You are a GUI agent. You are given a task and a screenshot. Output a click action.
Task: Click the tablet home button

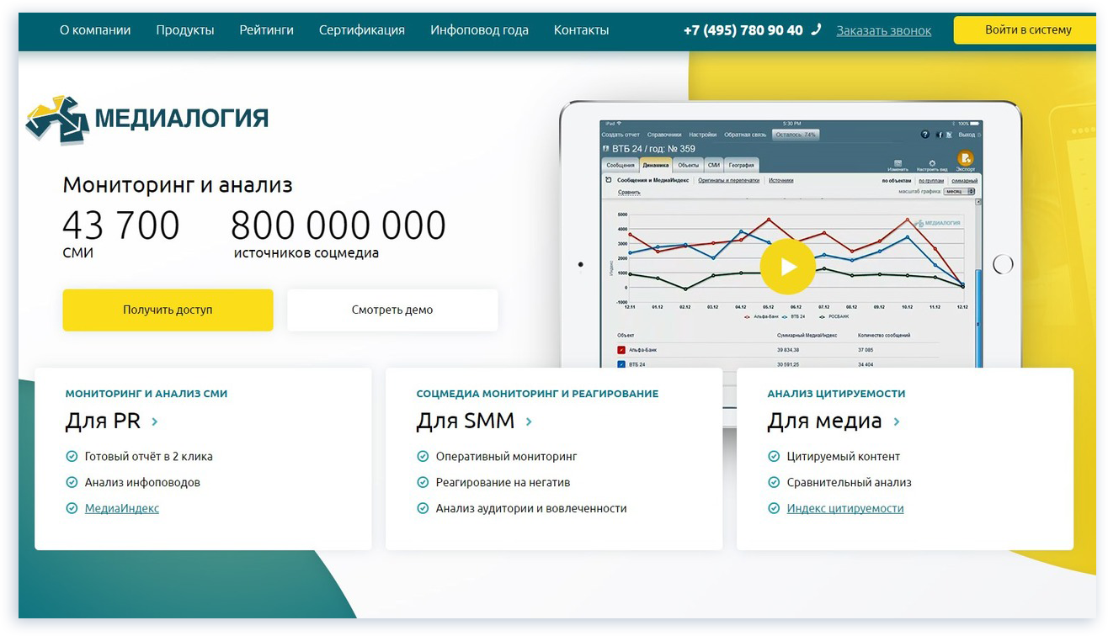1003,264
